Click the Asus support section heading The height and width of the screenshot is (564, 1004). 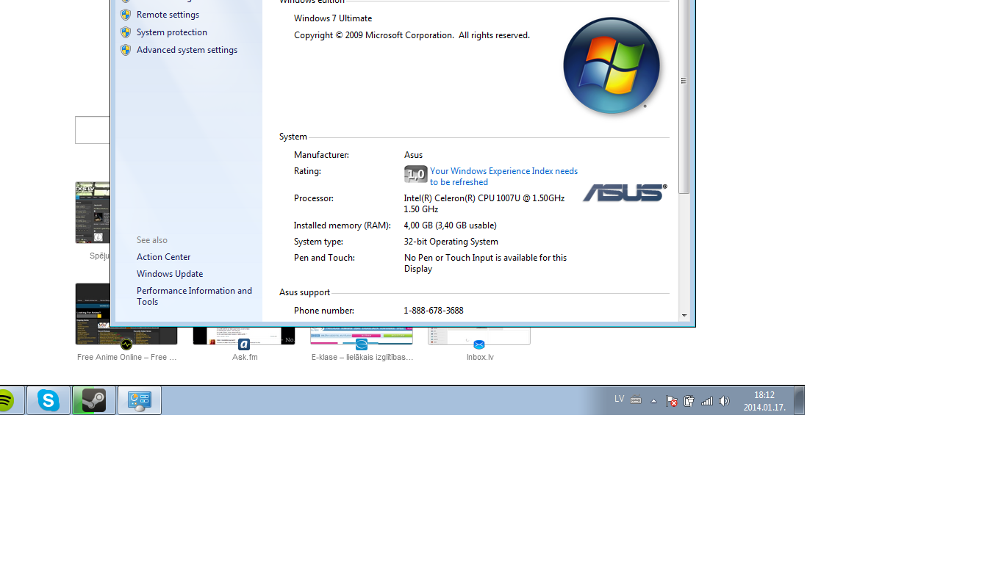click(x=304, y=292)
